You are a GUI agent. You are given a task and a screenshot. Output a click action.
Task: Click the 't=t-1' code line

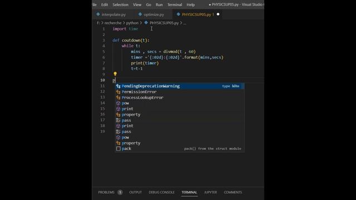(x=137, y=69)
